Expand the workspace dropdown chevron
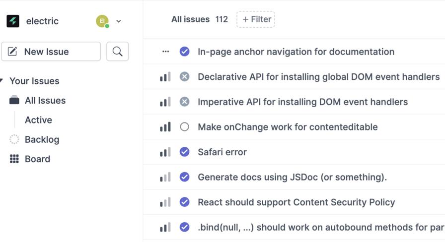 [x=118, y=21]
